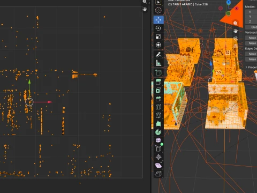Viewport: 257px width, 193px height.
Task: Click the Global space button
Action: 251,27
